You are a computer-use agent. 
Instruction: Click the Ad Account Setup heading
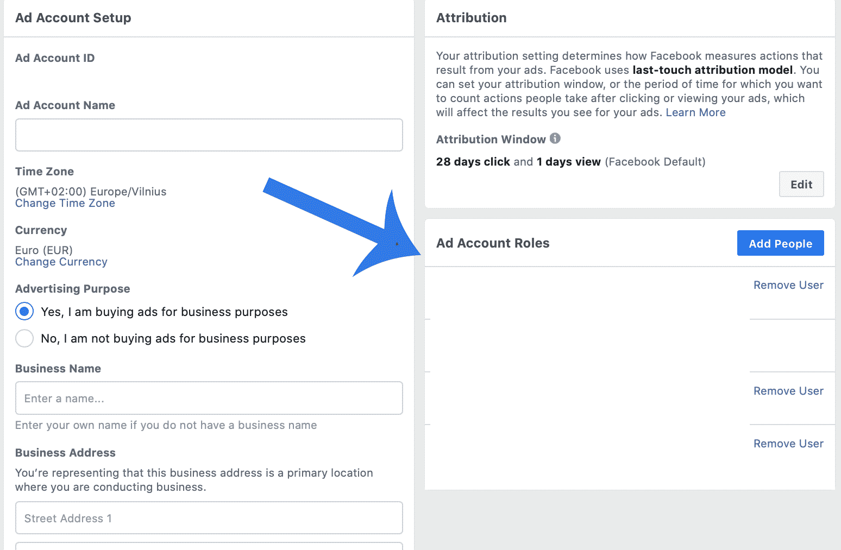pyautogui.click(x=73, y=18)
